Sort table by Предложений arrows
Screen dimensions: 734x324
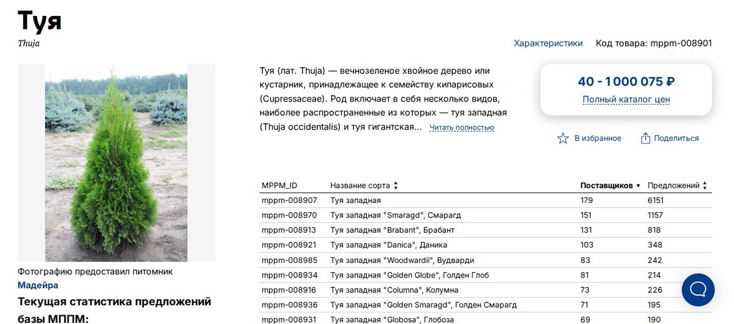[x=705, y=185]
